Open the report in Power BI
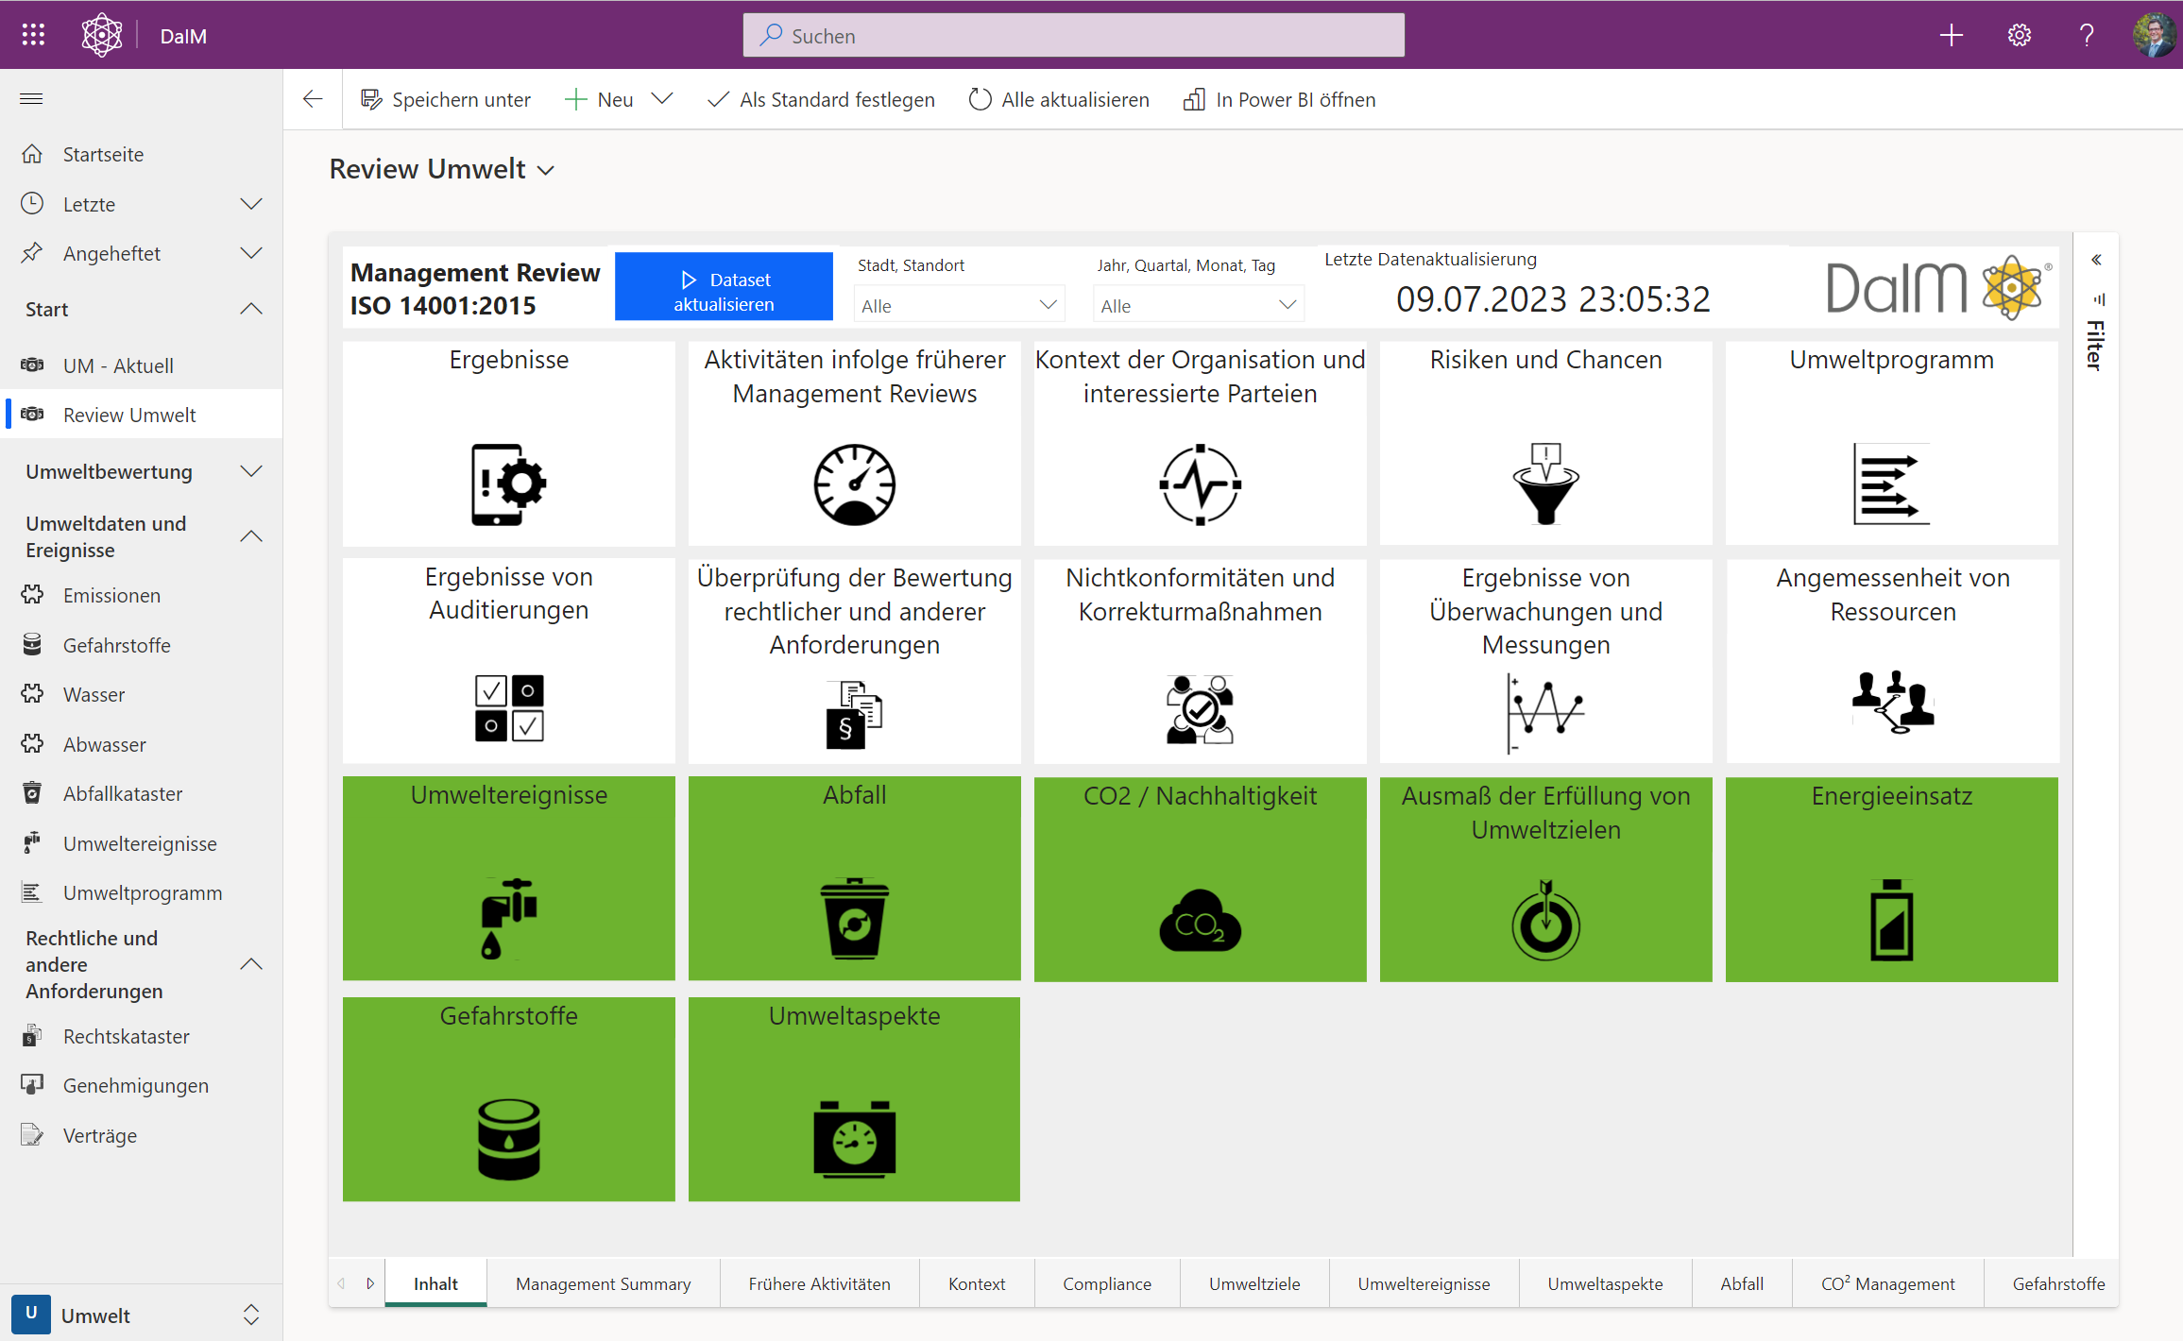The width and height of the screenshot is (2183, 1341). click(x=1279, y=99)
